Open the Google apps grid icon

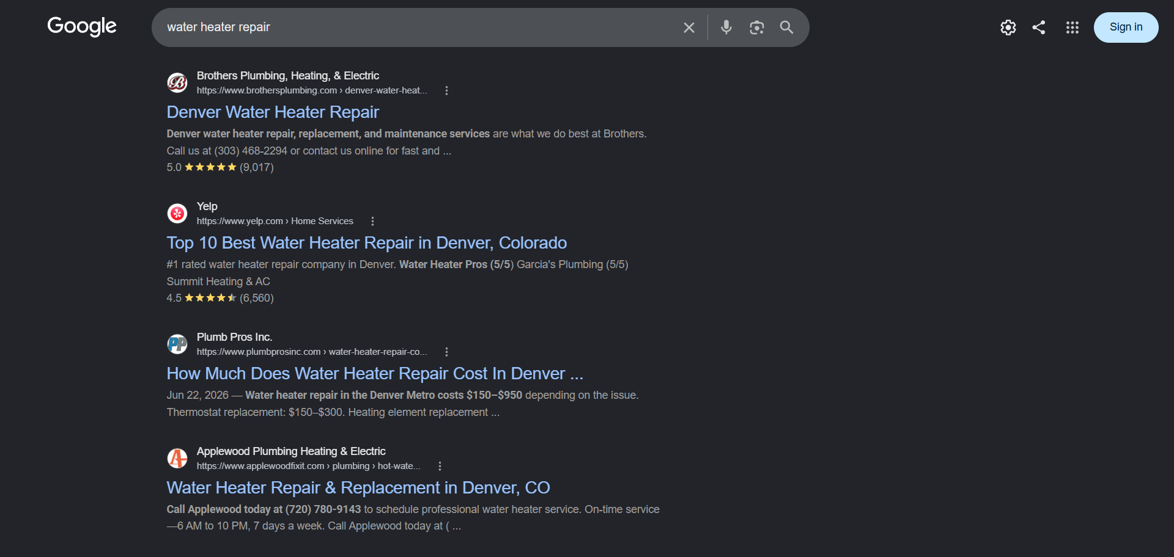1072,27
